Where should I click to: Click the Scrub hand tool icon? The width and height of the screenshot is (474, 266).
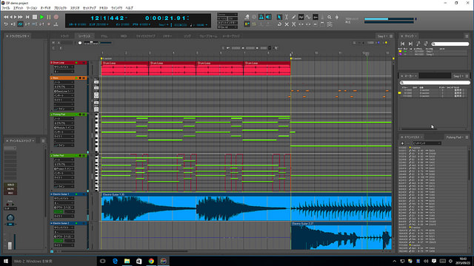[x=336, y=17]
